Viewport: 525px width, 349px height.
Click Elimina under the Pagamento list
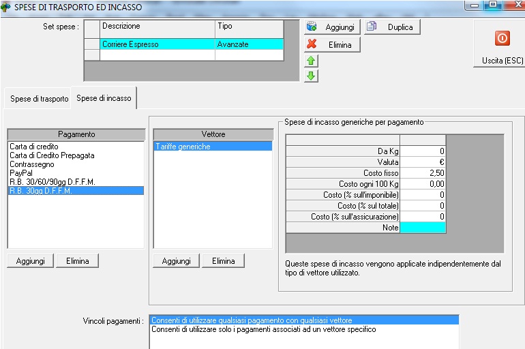77,261
